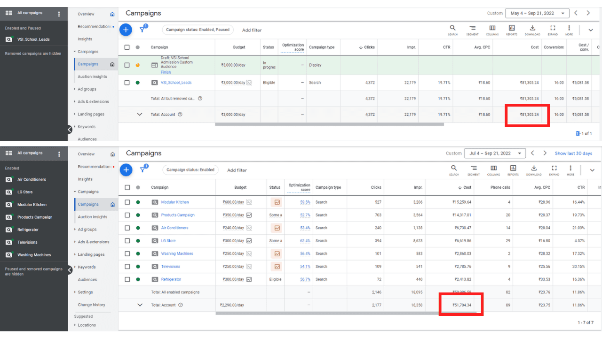Tick checkbox for VSI_School_Leads table row
Viewport: 602px width, 338px height.
(x=127, y=83)
